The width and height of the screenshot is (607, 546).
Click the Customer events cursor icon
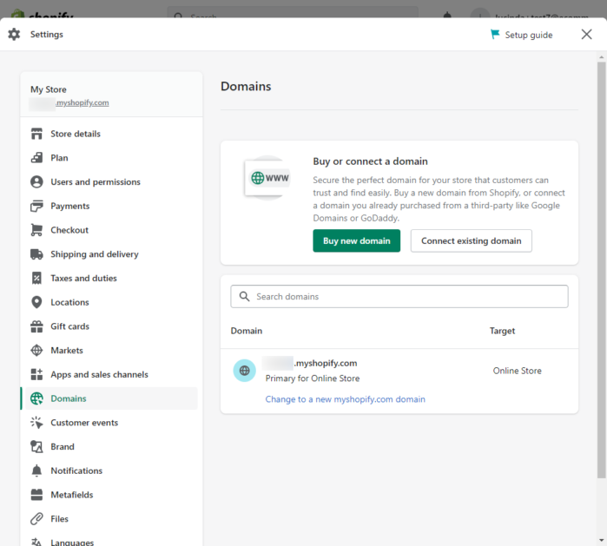point(36,422)
